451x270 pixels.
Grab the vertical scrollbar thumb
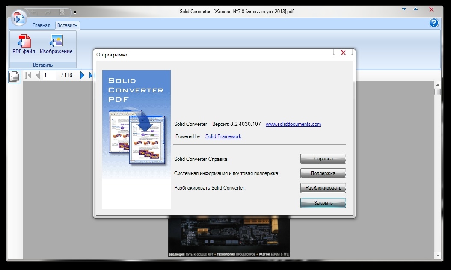click(438, 92)
